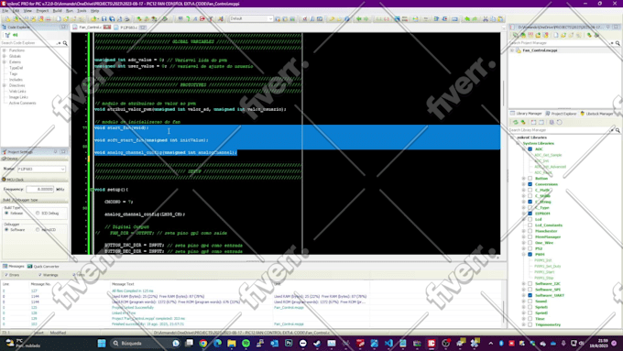Expand the Functions node in Code Explorer
The width and height of the screenshot is (623, 351).
(x=5, y=50)
